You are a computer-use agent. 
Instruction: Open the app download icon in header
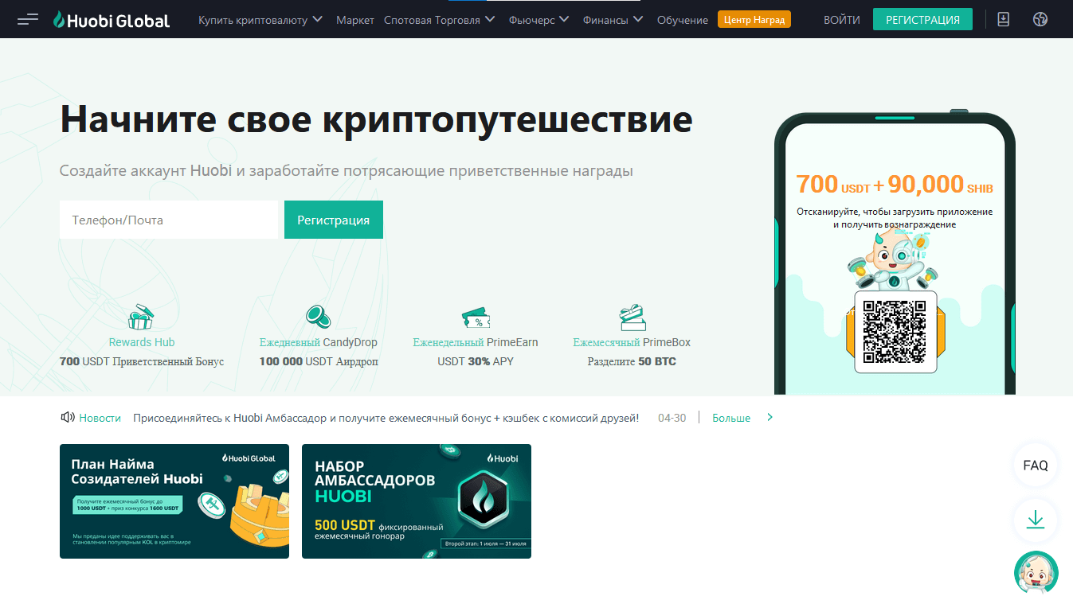pos(1003,19)
